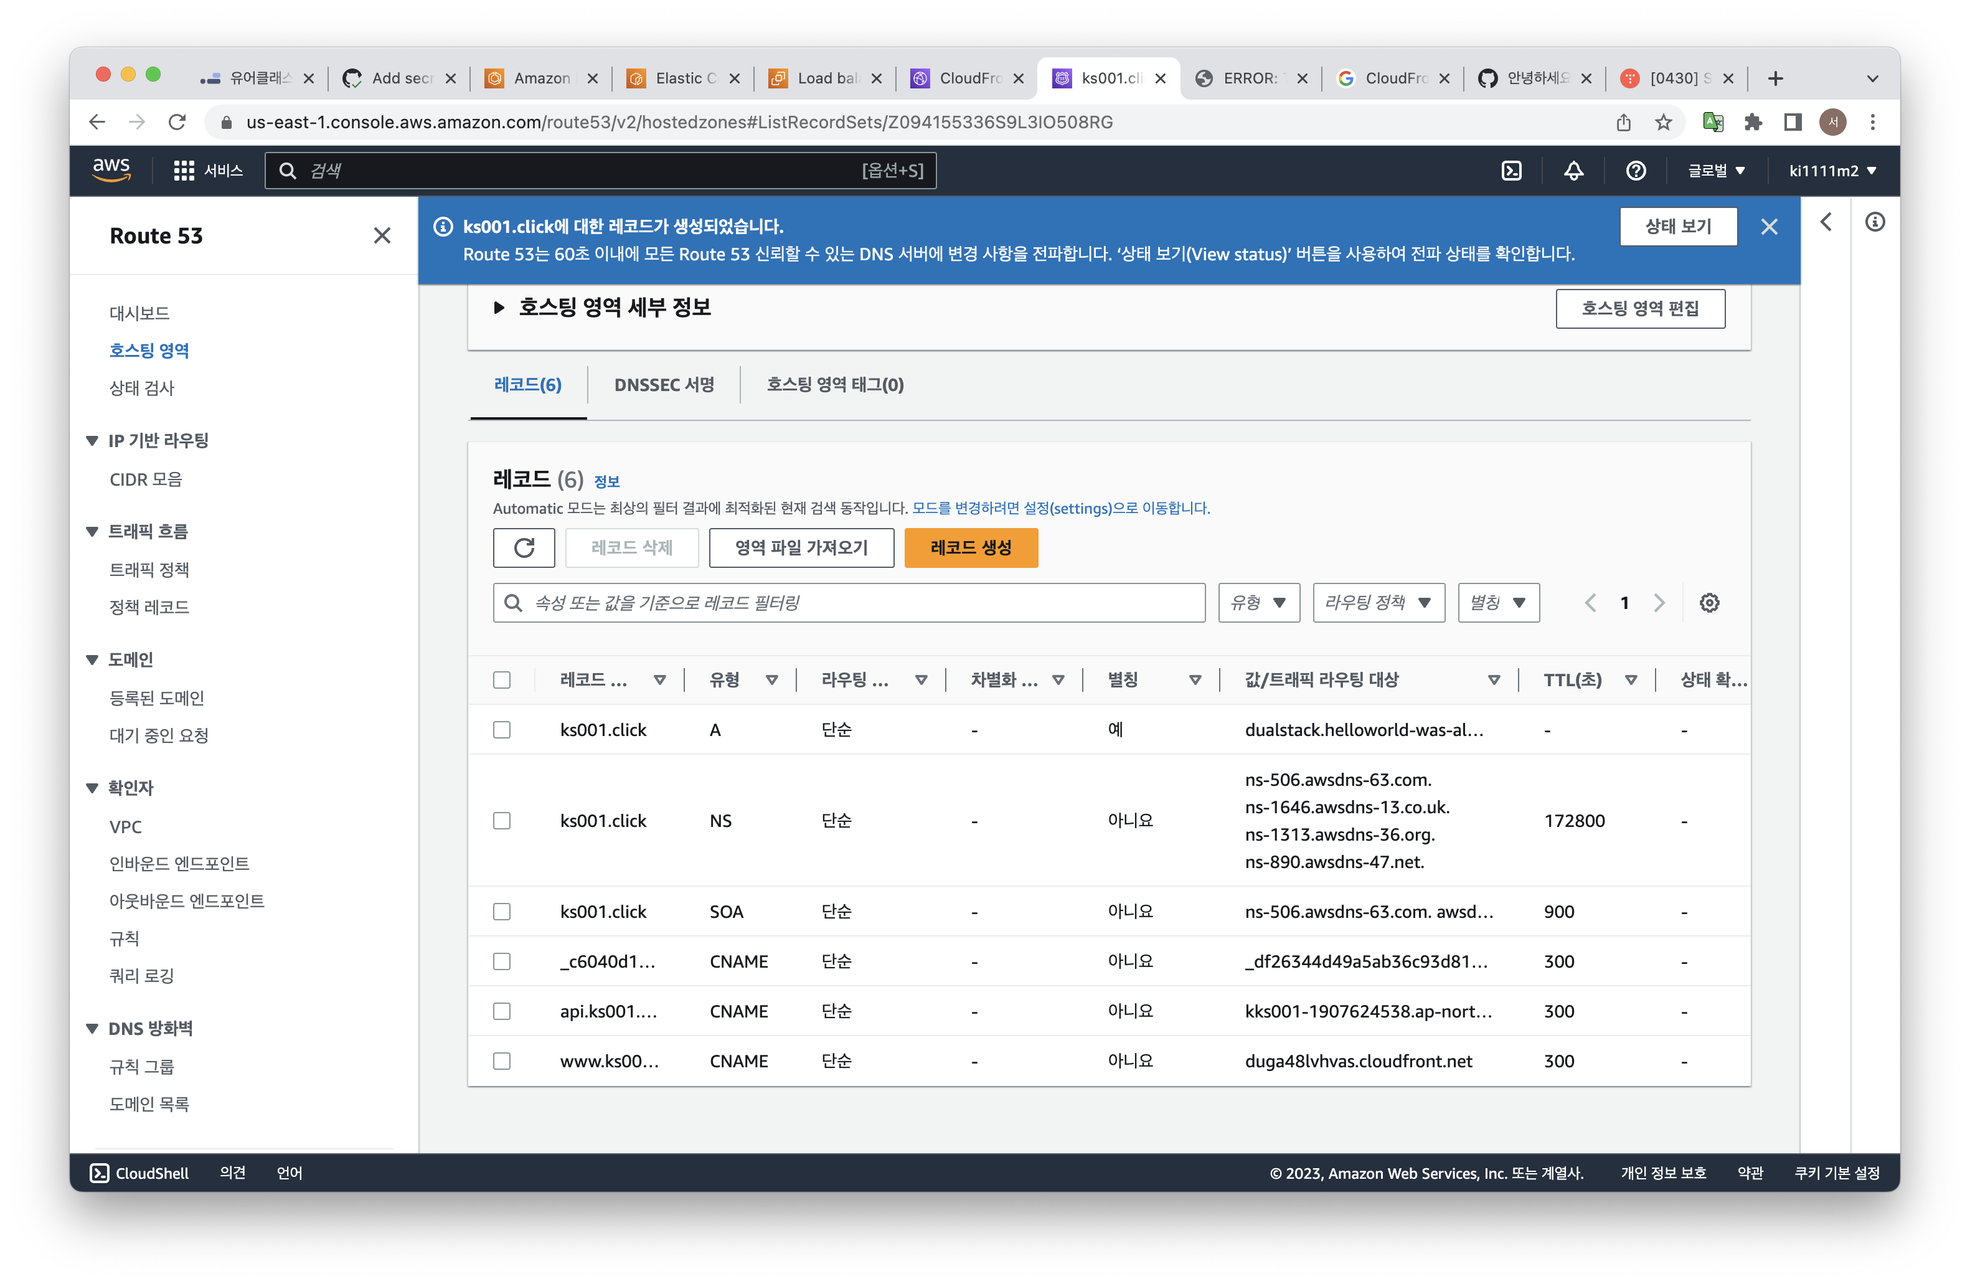Check the ks001.click A record
This screenshot has width=1970, height=1284.
502,730
